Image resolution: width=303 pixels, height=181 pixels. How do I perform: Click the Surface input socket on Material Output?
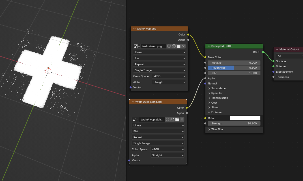click(x=273, y=61)
